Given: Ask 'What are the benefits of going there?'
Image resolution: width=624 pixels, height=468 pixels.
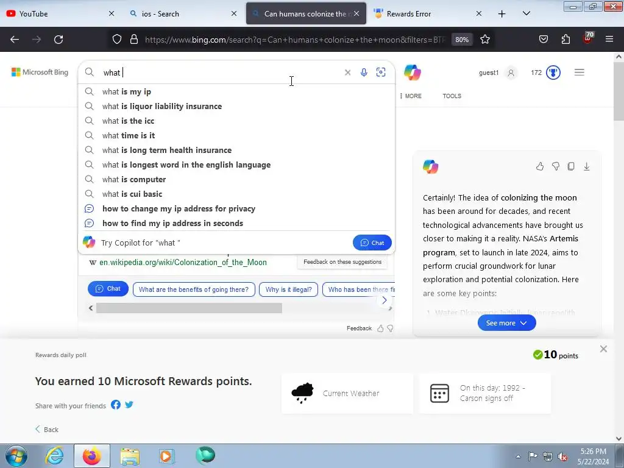Looking at the screenshot, I should [x=193, y=289].
